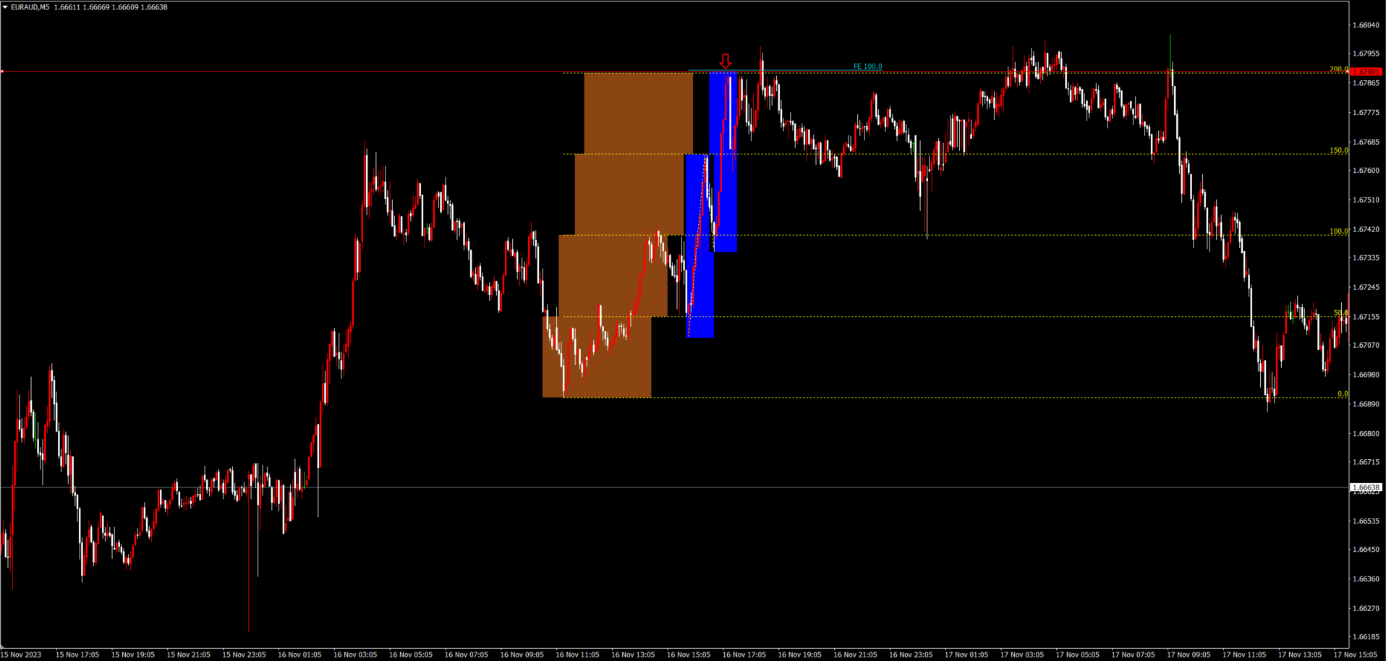This screenshot has width=1386, height=661.
Task: Click the EURAUD,M5 symbol title
Action: (30, 7)
